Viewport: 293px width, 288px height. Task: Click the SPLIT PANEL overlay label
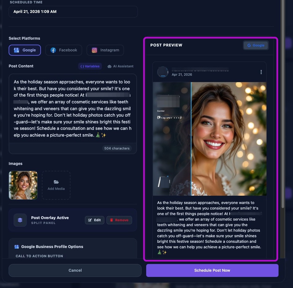[x=43, y=223]
